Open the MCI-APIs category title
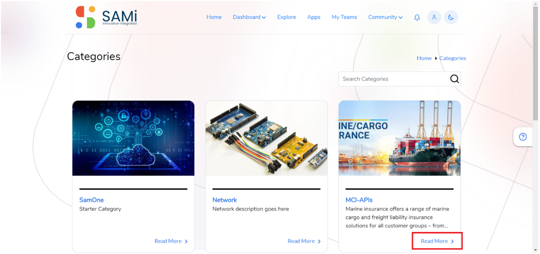 pyautogui.click(x=359, y=200)
